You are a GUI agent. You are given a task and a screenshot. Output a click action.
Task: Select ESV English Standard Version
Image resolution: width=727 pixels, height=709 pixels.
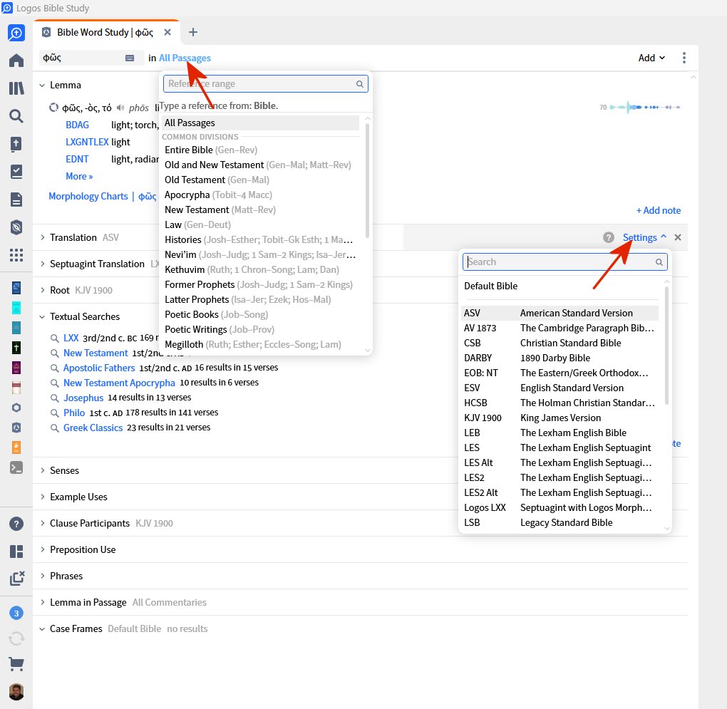tap(560, 388)
